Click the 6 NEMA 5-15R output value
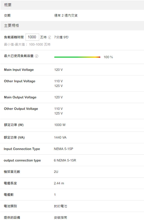The height and width of the screenshot is (222, 144). [x=65, y=160]
